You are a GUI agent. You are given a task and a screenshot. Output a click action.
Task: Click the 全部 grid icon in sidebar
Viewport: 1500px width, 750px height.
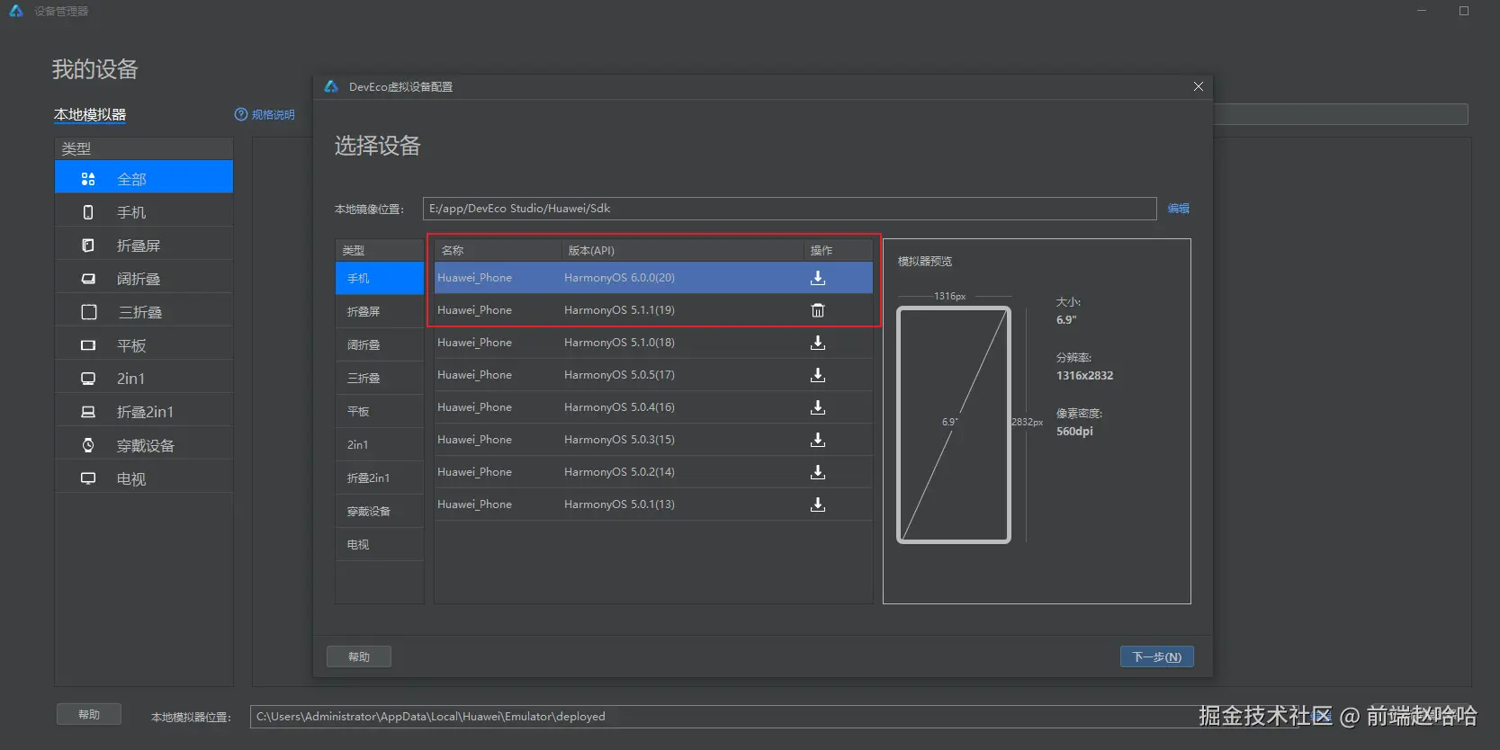click(88, 179)
